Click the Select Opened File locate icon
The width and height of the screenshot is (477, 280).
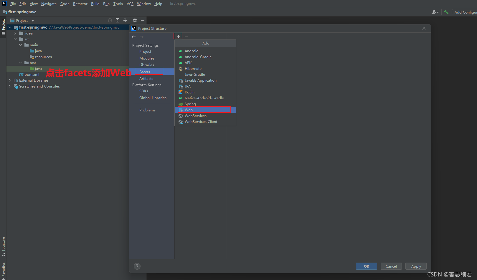click(x=110, y=20)
